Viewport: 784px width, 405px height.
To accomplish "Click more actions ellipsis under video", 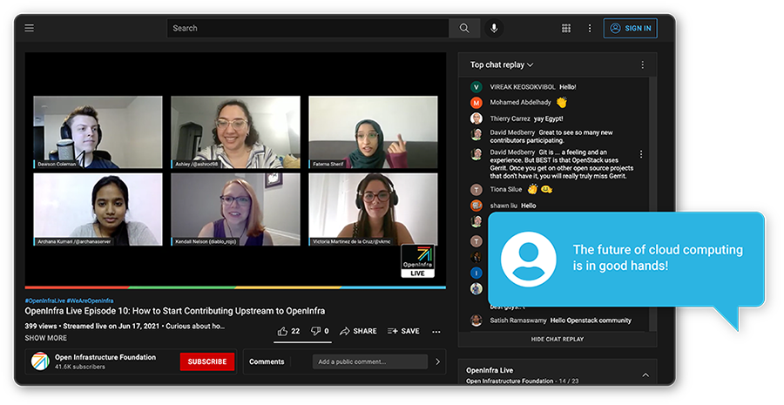I will pyautogui.click(x=436, y=331).
